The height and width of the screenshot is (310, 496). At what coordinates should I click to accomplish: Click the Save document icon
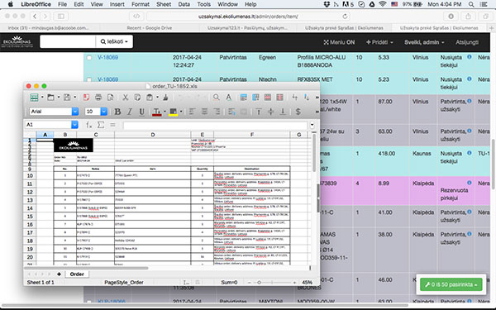coord(67,98)
